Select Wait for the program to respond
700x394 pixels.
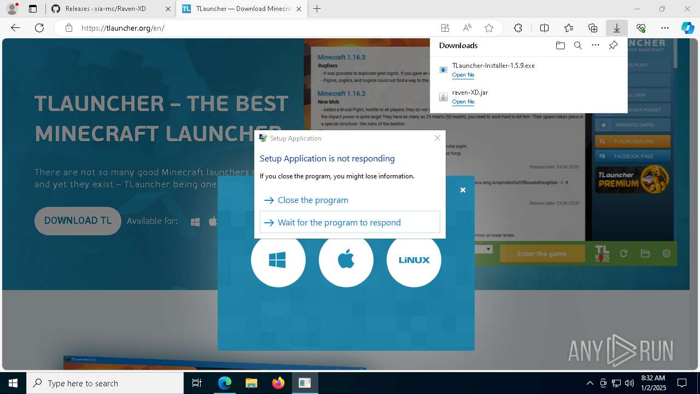point(350,222)
